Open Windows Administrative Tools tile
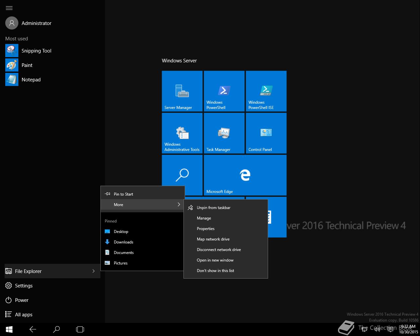Screen dimensions: 420x336 pos(182,133)
